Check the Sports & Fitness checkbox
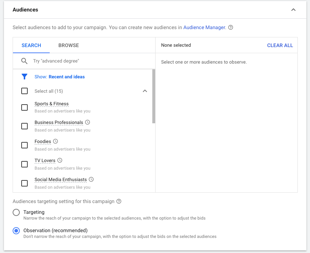This screenshot has height=253, width=310. [24, 107]
